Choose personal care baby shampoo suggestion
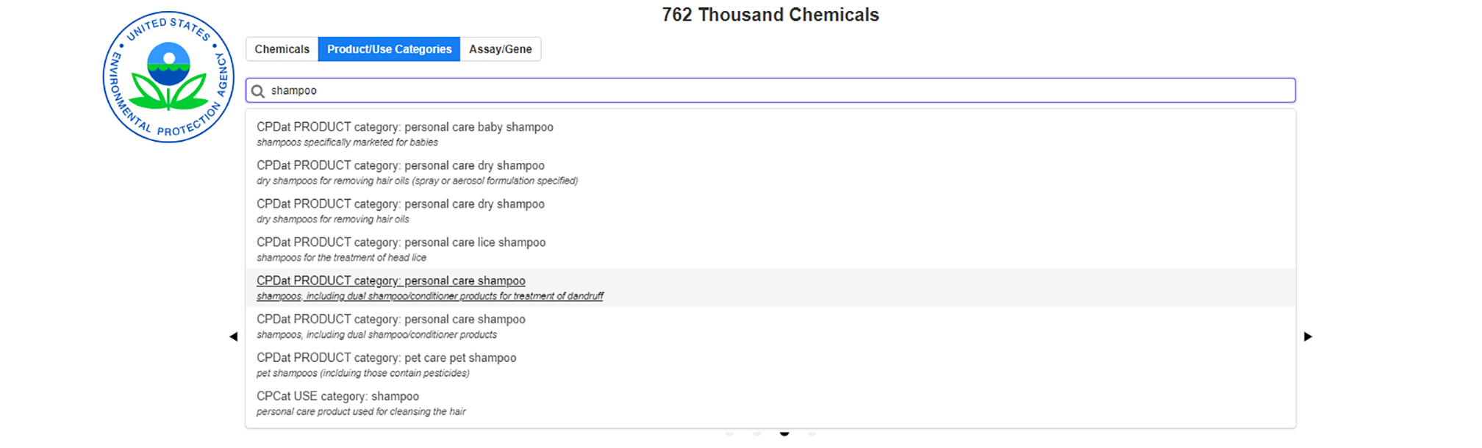Viewport: 1482px width, 448px height. click(770, 134)
